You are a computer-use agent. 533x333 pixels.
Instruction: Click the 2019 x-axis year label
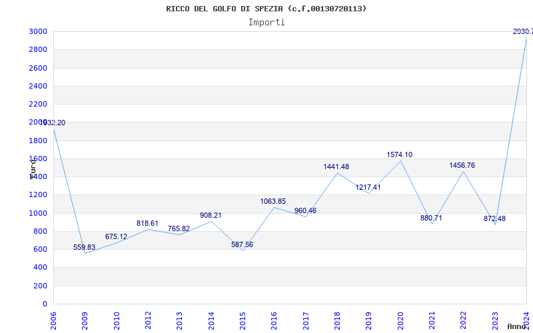click(369, 321)
